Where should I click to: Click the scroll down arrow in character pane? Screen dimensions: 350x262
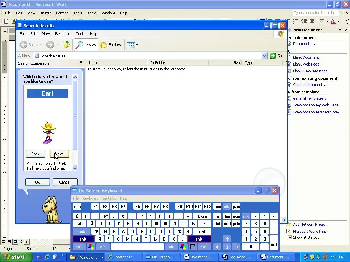(x=75, y=168)
